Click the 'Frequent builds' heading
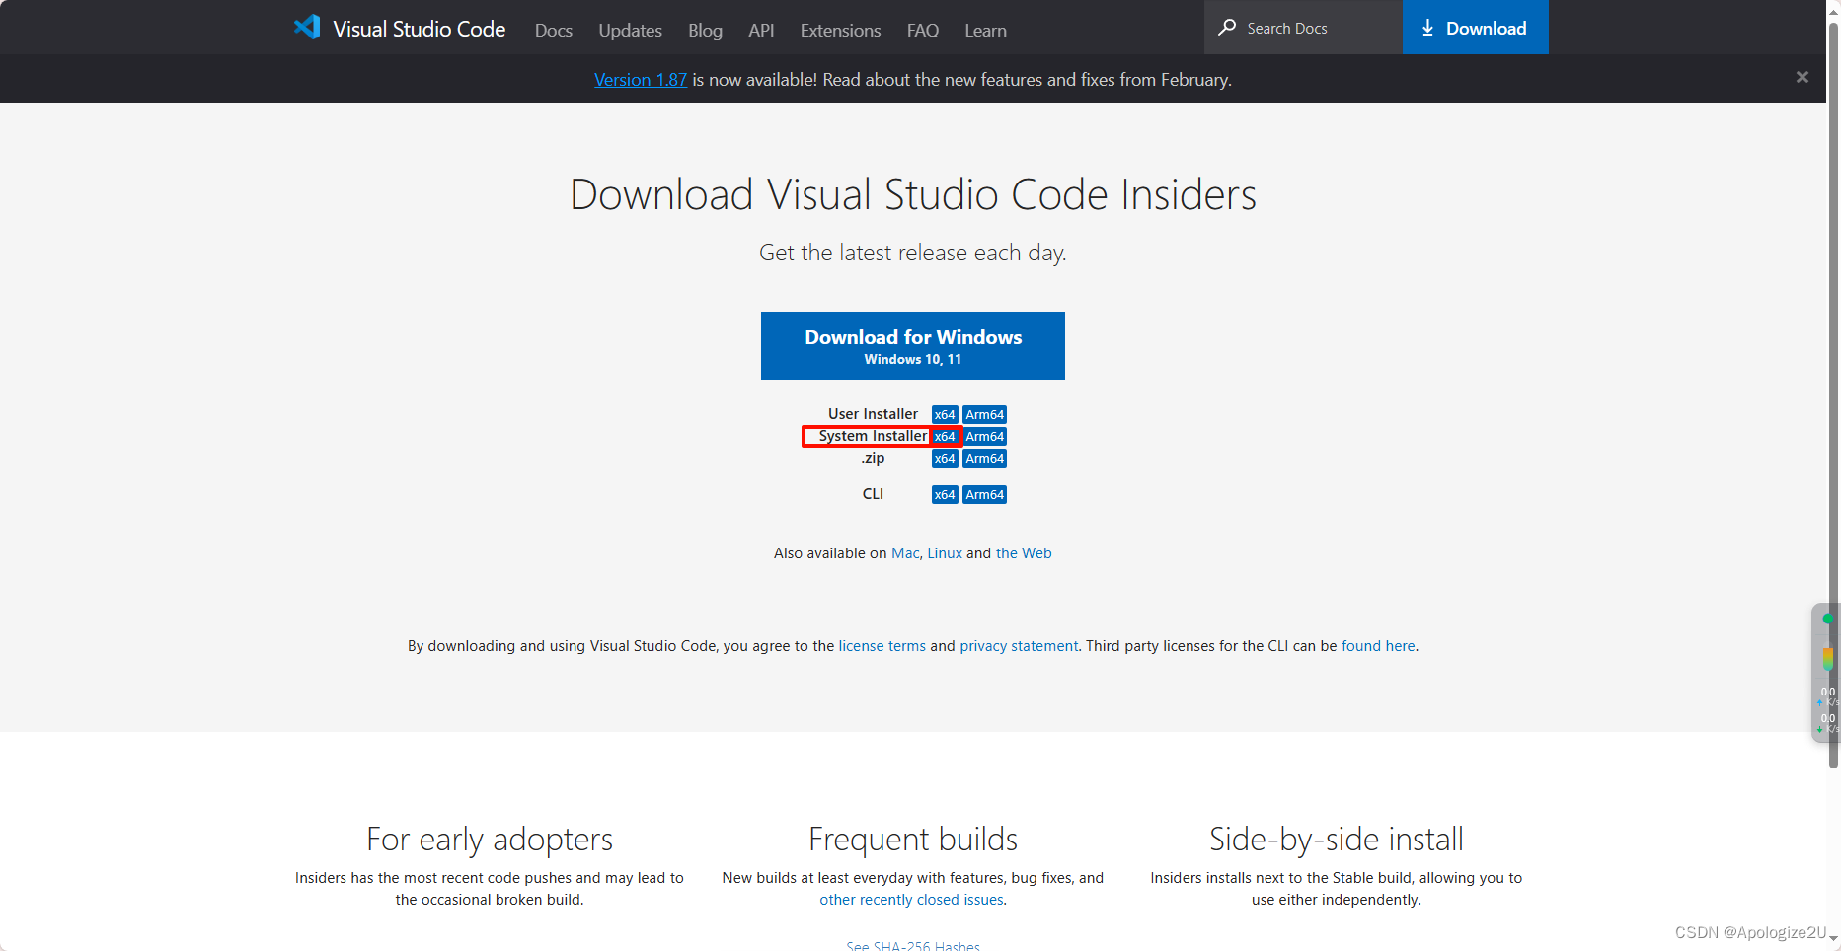The height and width of the screenshot is (951, 1841). [913, 840]
